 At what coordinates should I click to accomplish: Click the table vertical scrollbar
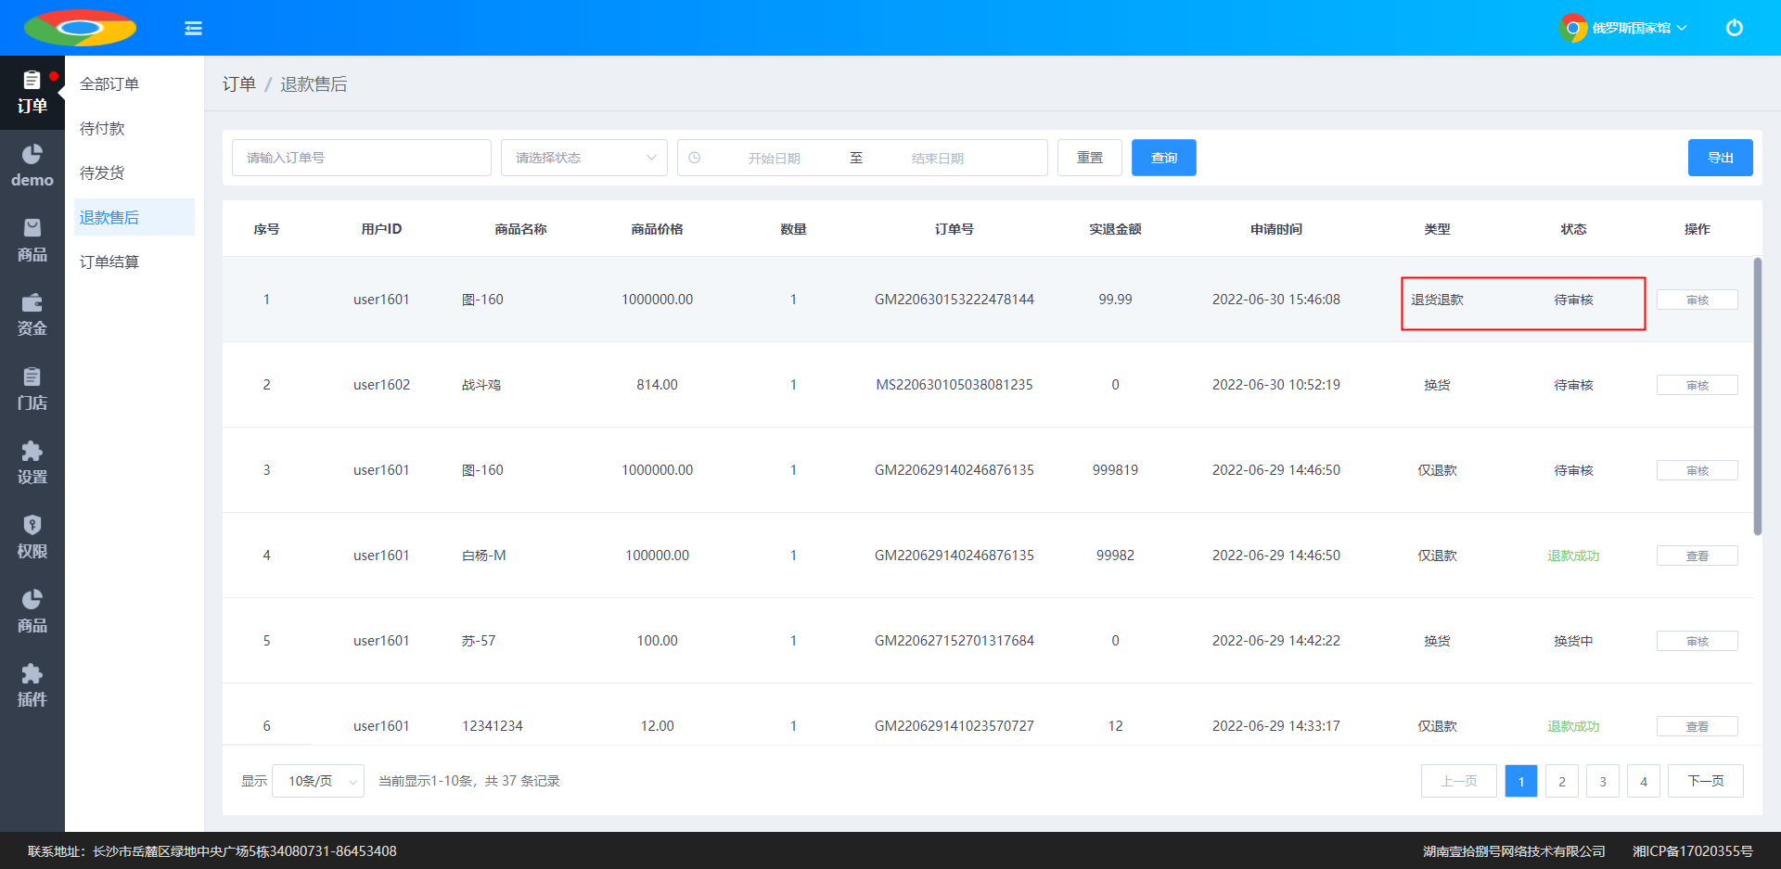(x=1757, y=396)
